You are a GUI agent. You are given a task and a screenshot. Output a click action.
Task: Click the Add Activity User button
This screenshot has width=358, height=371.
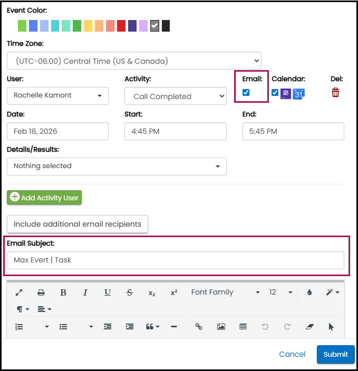click(44, 198)
